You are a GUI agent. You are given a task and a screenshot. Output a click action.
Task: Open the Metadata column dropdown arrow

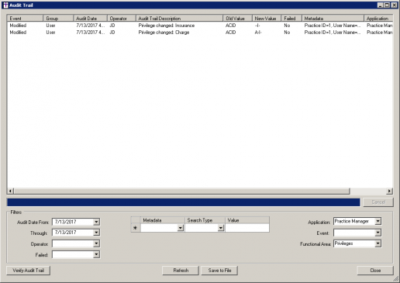[x=181, y=228]
